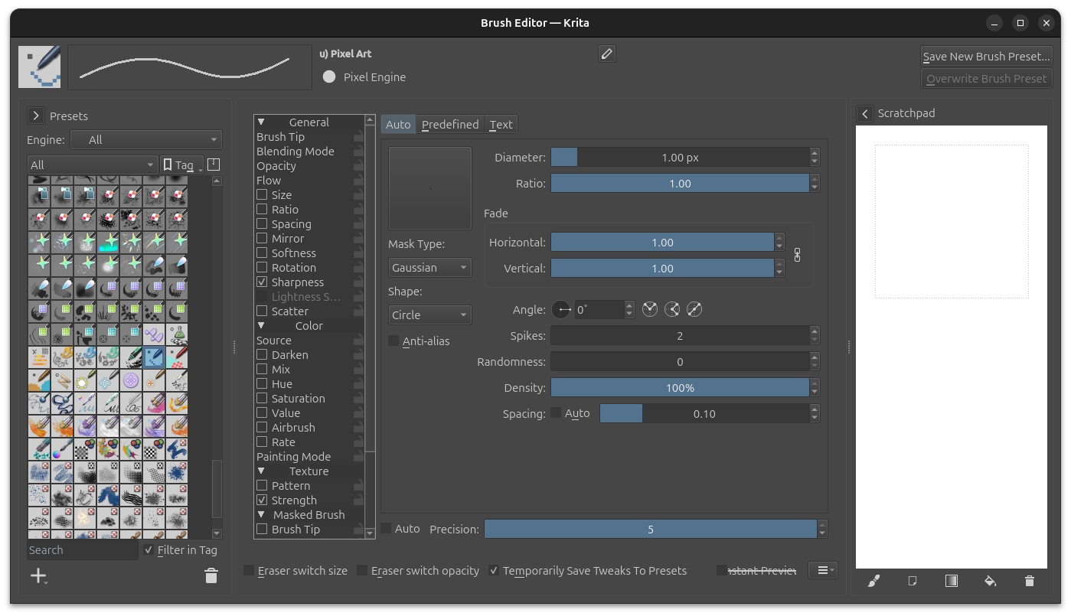Click the add new preset plus icon

coord(38,576)
